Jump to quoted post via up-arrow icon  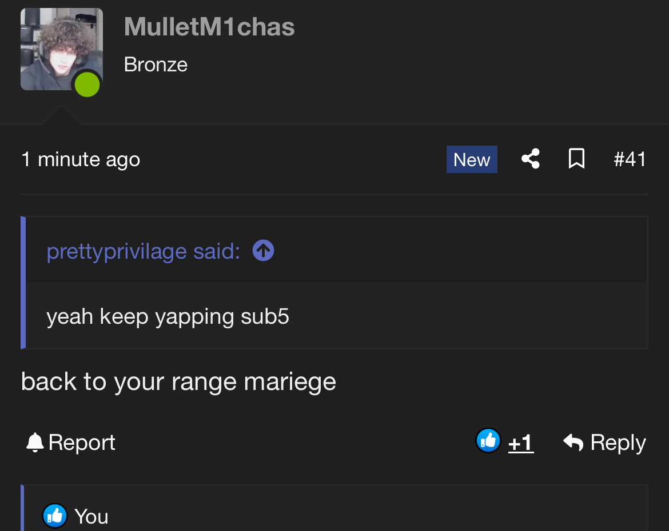pos(263,251)
